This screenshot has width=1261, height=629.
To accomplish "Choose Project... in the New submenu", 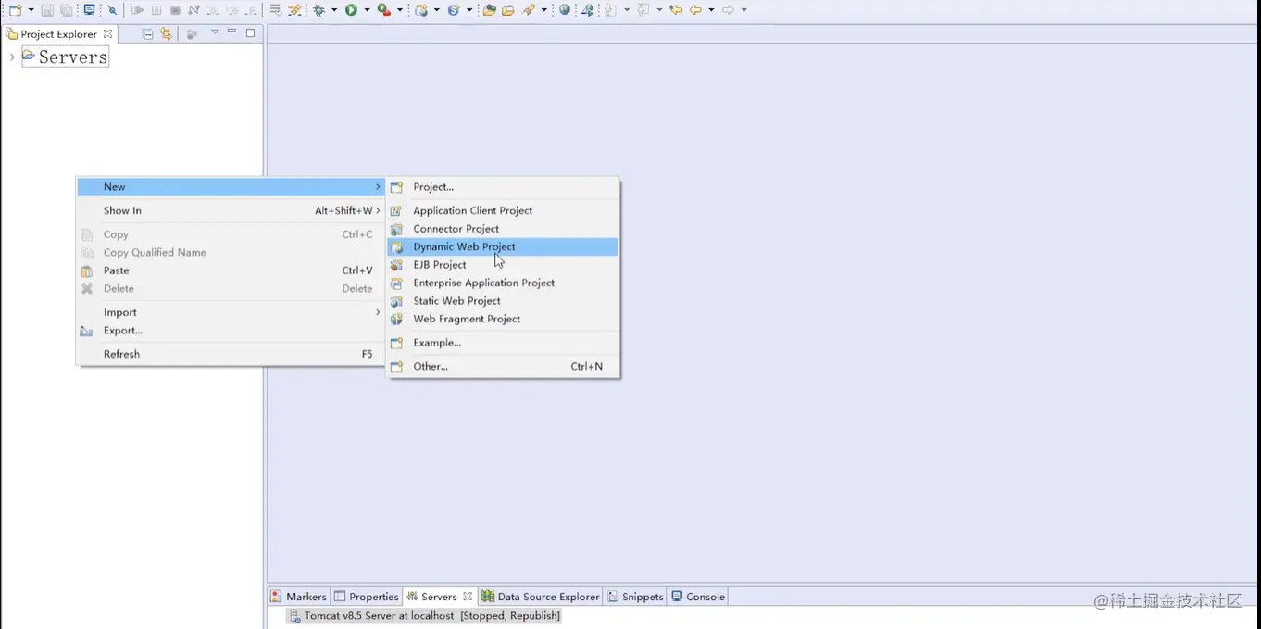I will (x=503, y=187).
